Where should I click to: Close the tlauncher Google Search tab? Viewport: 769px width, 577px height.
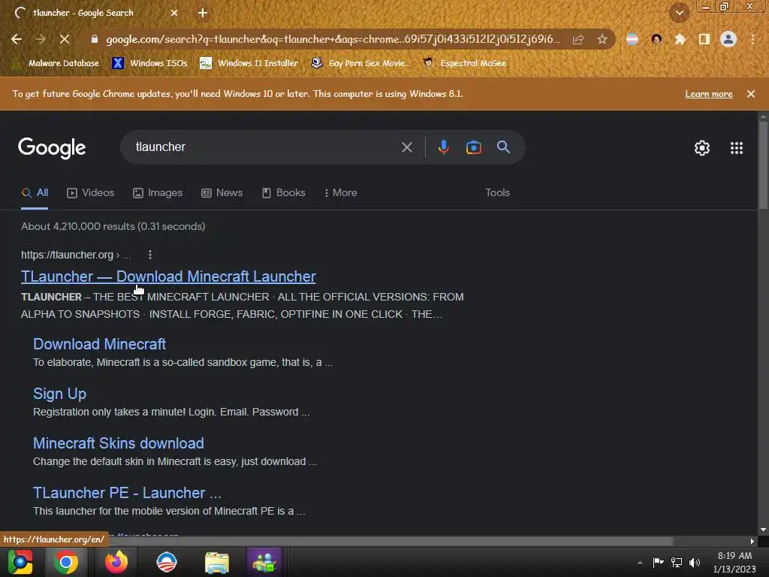[174, 13]
